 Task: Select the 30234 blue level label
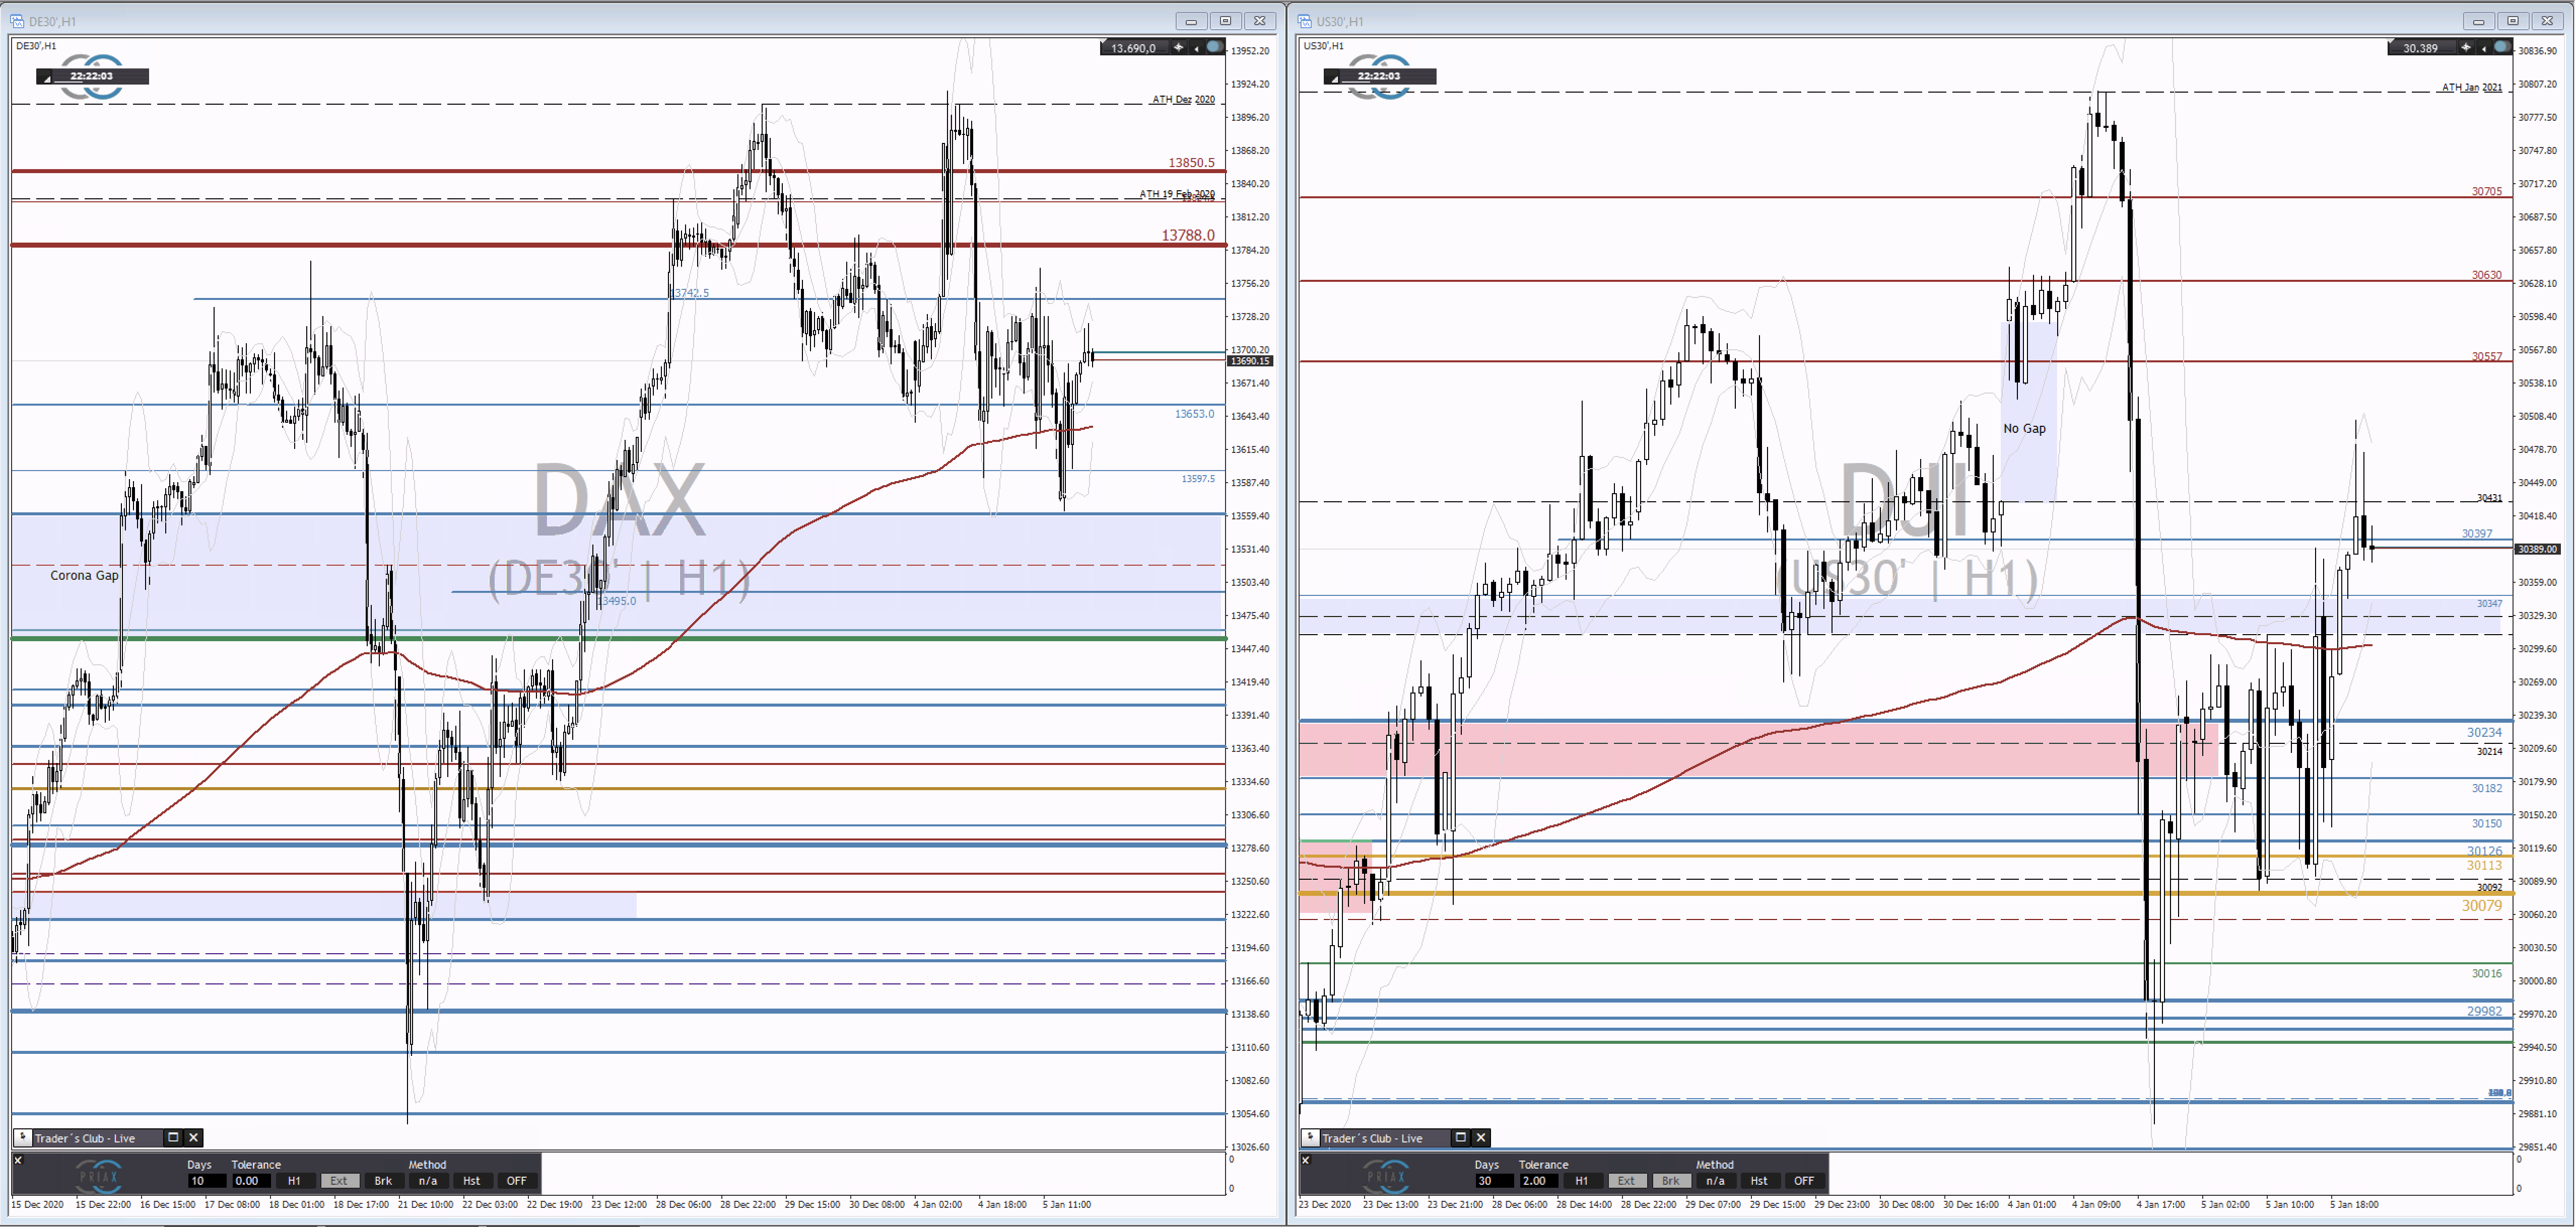(x=2484, y=731)
